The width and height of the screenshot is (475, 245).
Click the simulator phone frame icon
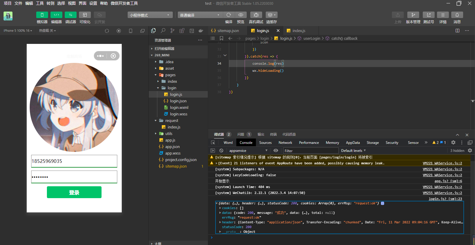[131, 31]
